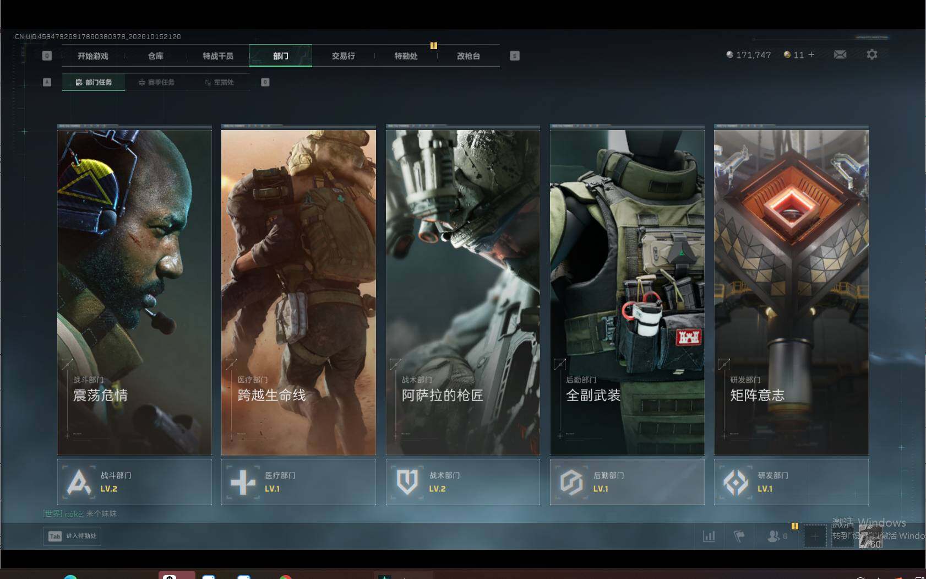Click the 研发部门 diamond emblem icon
The image size is (926, 579).
coord(736,483)
